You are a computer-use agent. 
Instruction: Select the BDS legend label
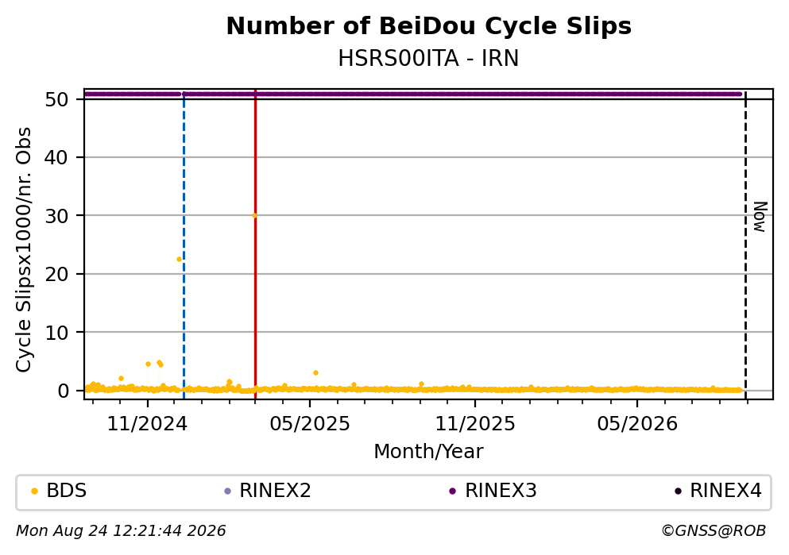tap(67, 491)
